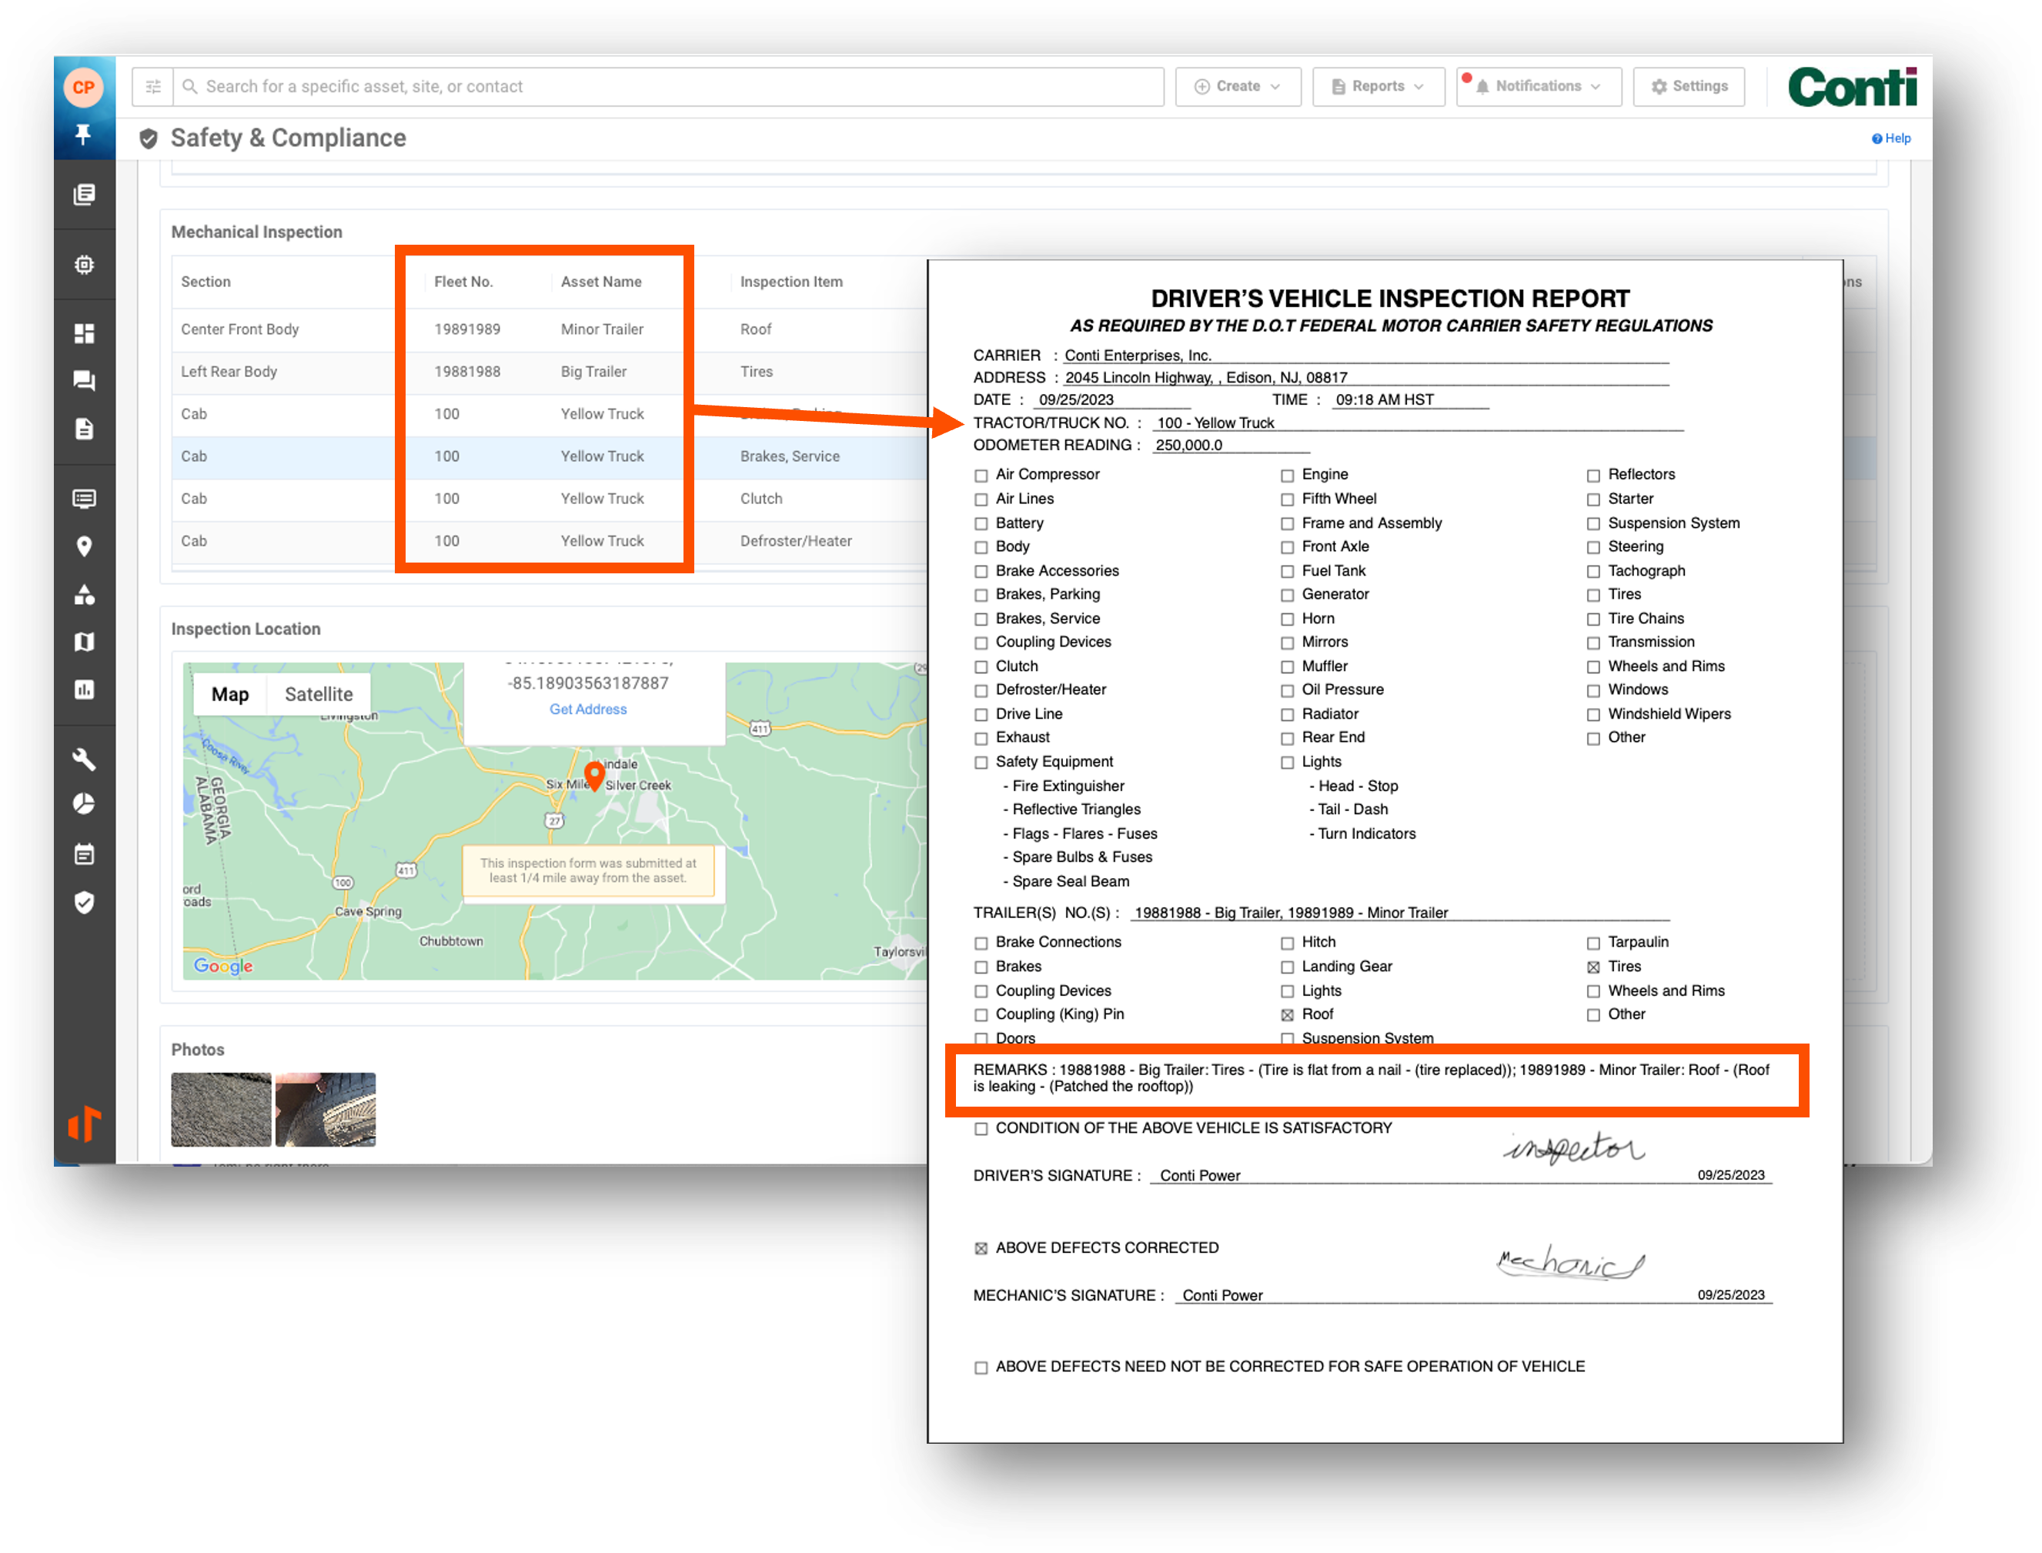The width and height of the screenshot is (2042, 1553).
Task: Click the Get Address link
Action: tap(587, 709)
